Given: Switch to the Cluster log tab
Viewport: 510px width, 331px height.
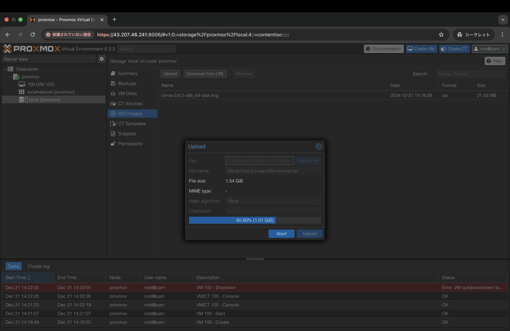Looking at the screenshot, I should (39, 266).
